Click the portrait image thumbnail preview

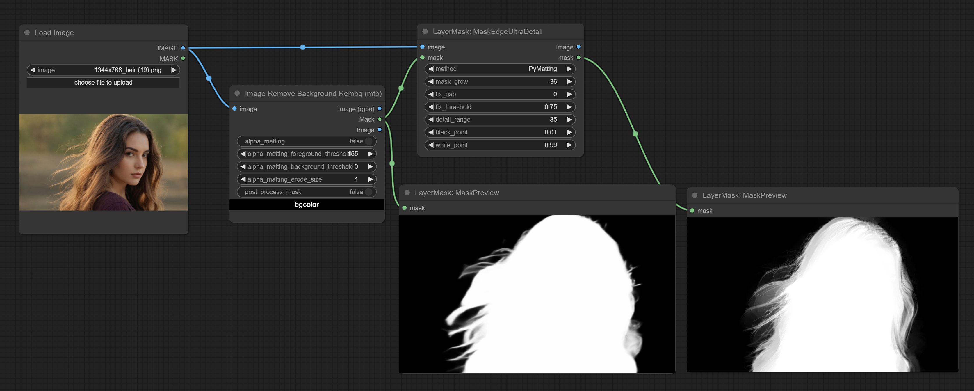(103, 162)
